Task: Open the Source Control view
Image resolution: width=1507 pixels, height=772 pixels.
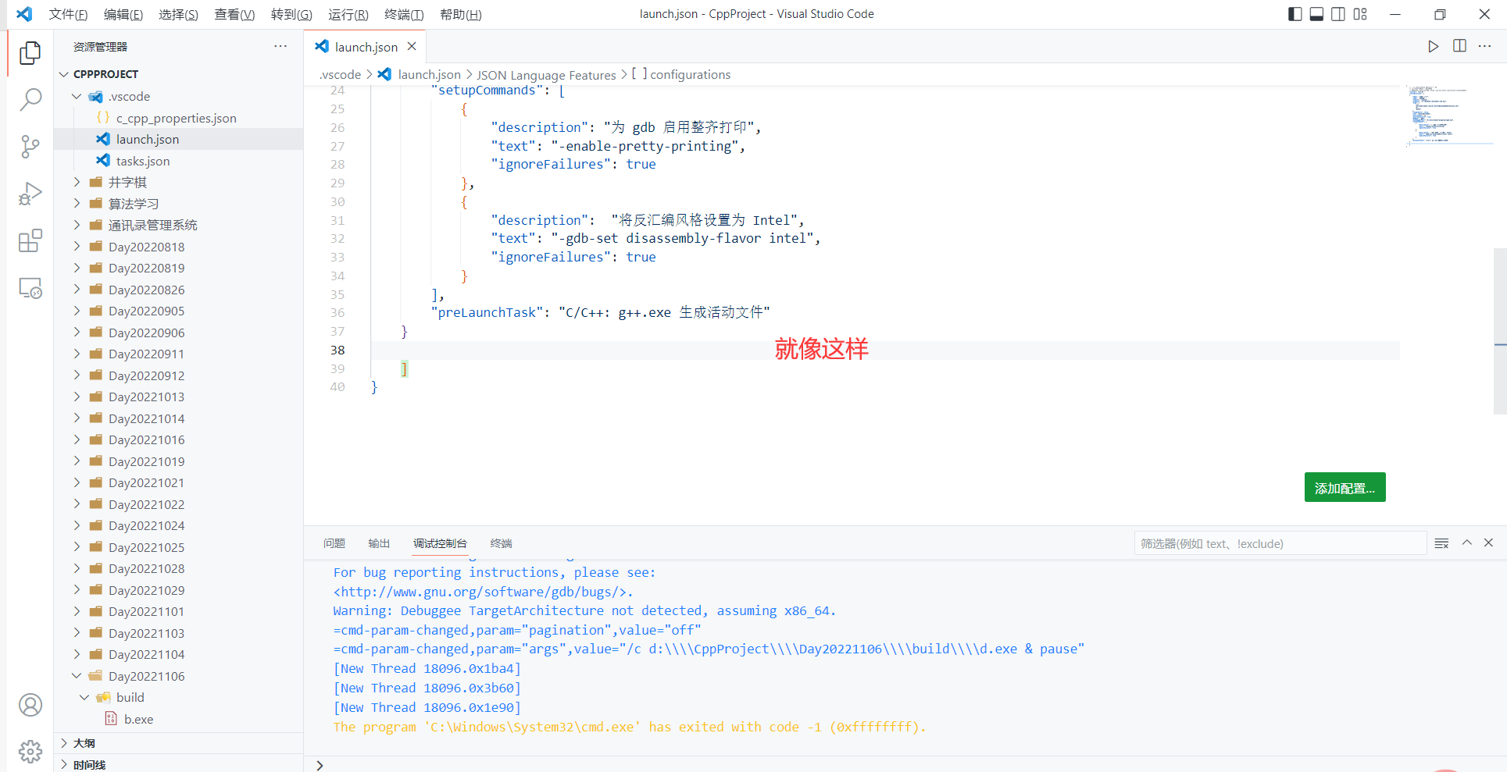Action: point(30,147)
